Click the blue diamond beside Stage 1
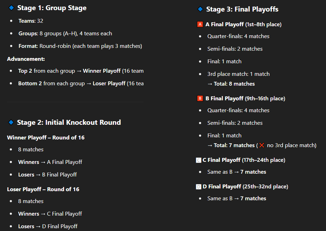 tap(11, 8)
